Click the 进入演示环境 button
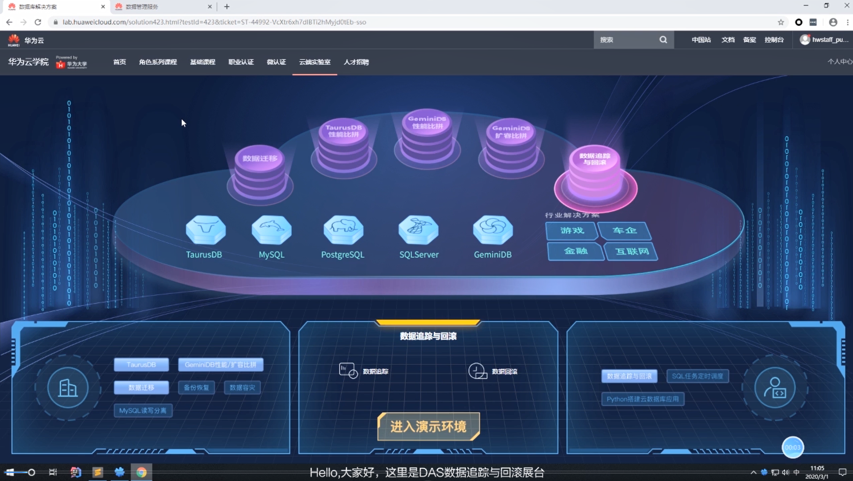The height and width of the screenshot is (481, 853). point(429,427)
